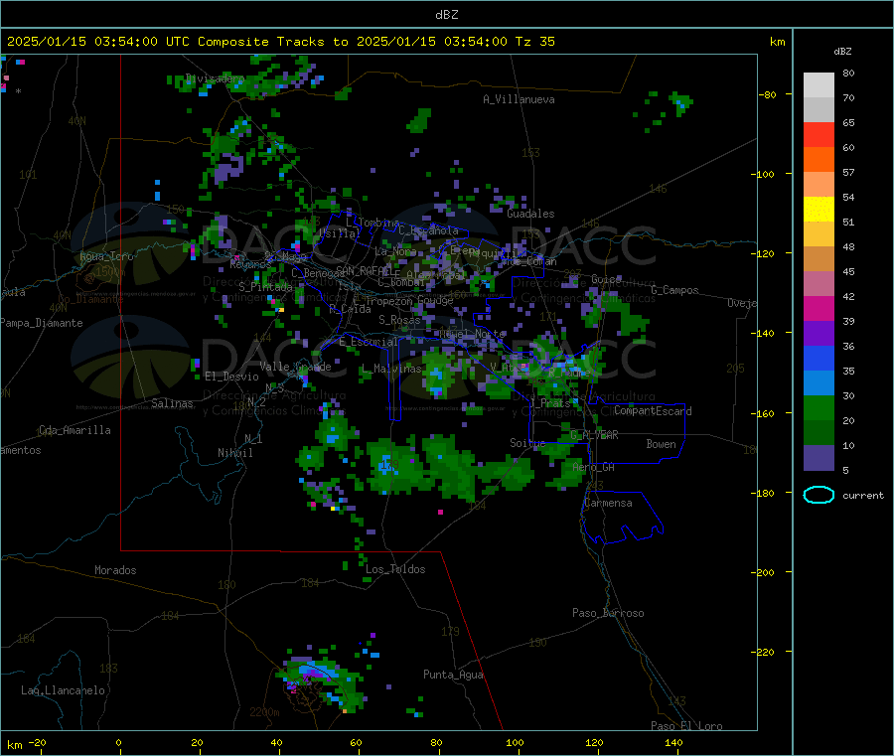
Task: Click the E_Escorial map label
Action: [369, 342]
